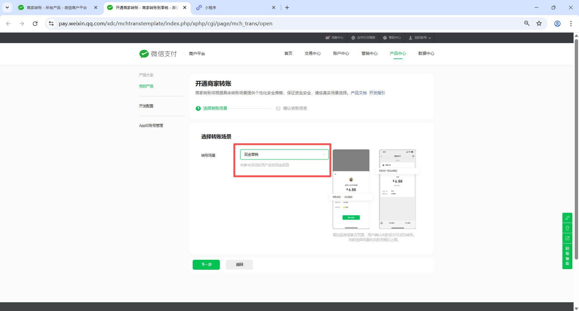This screenshot has height=311, width=579.
Task: Select 开发配置 in left sidebar
Action: coord(146,106)
